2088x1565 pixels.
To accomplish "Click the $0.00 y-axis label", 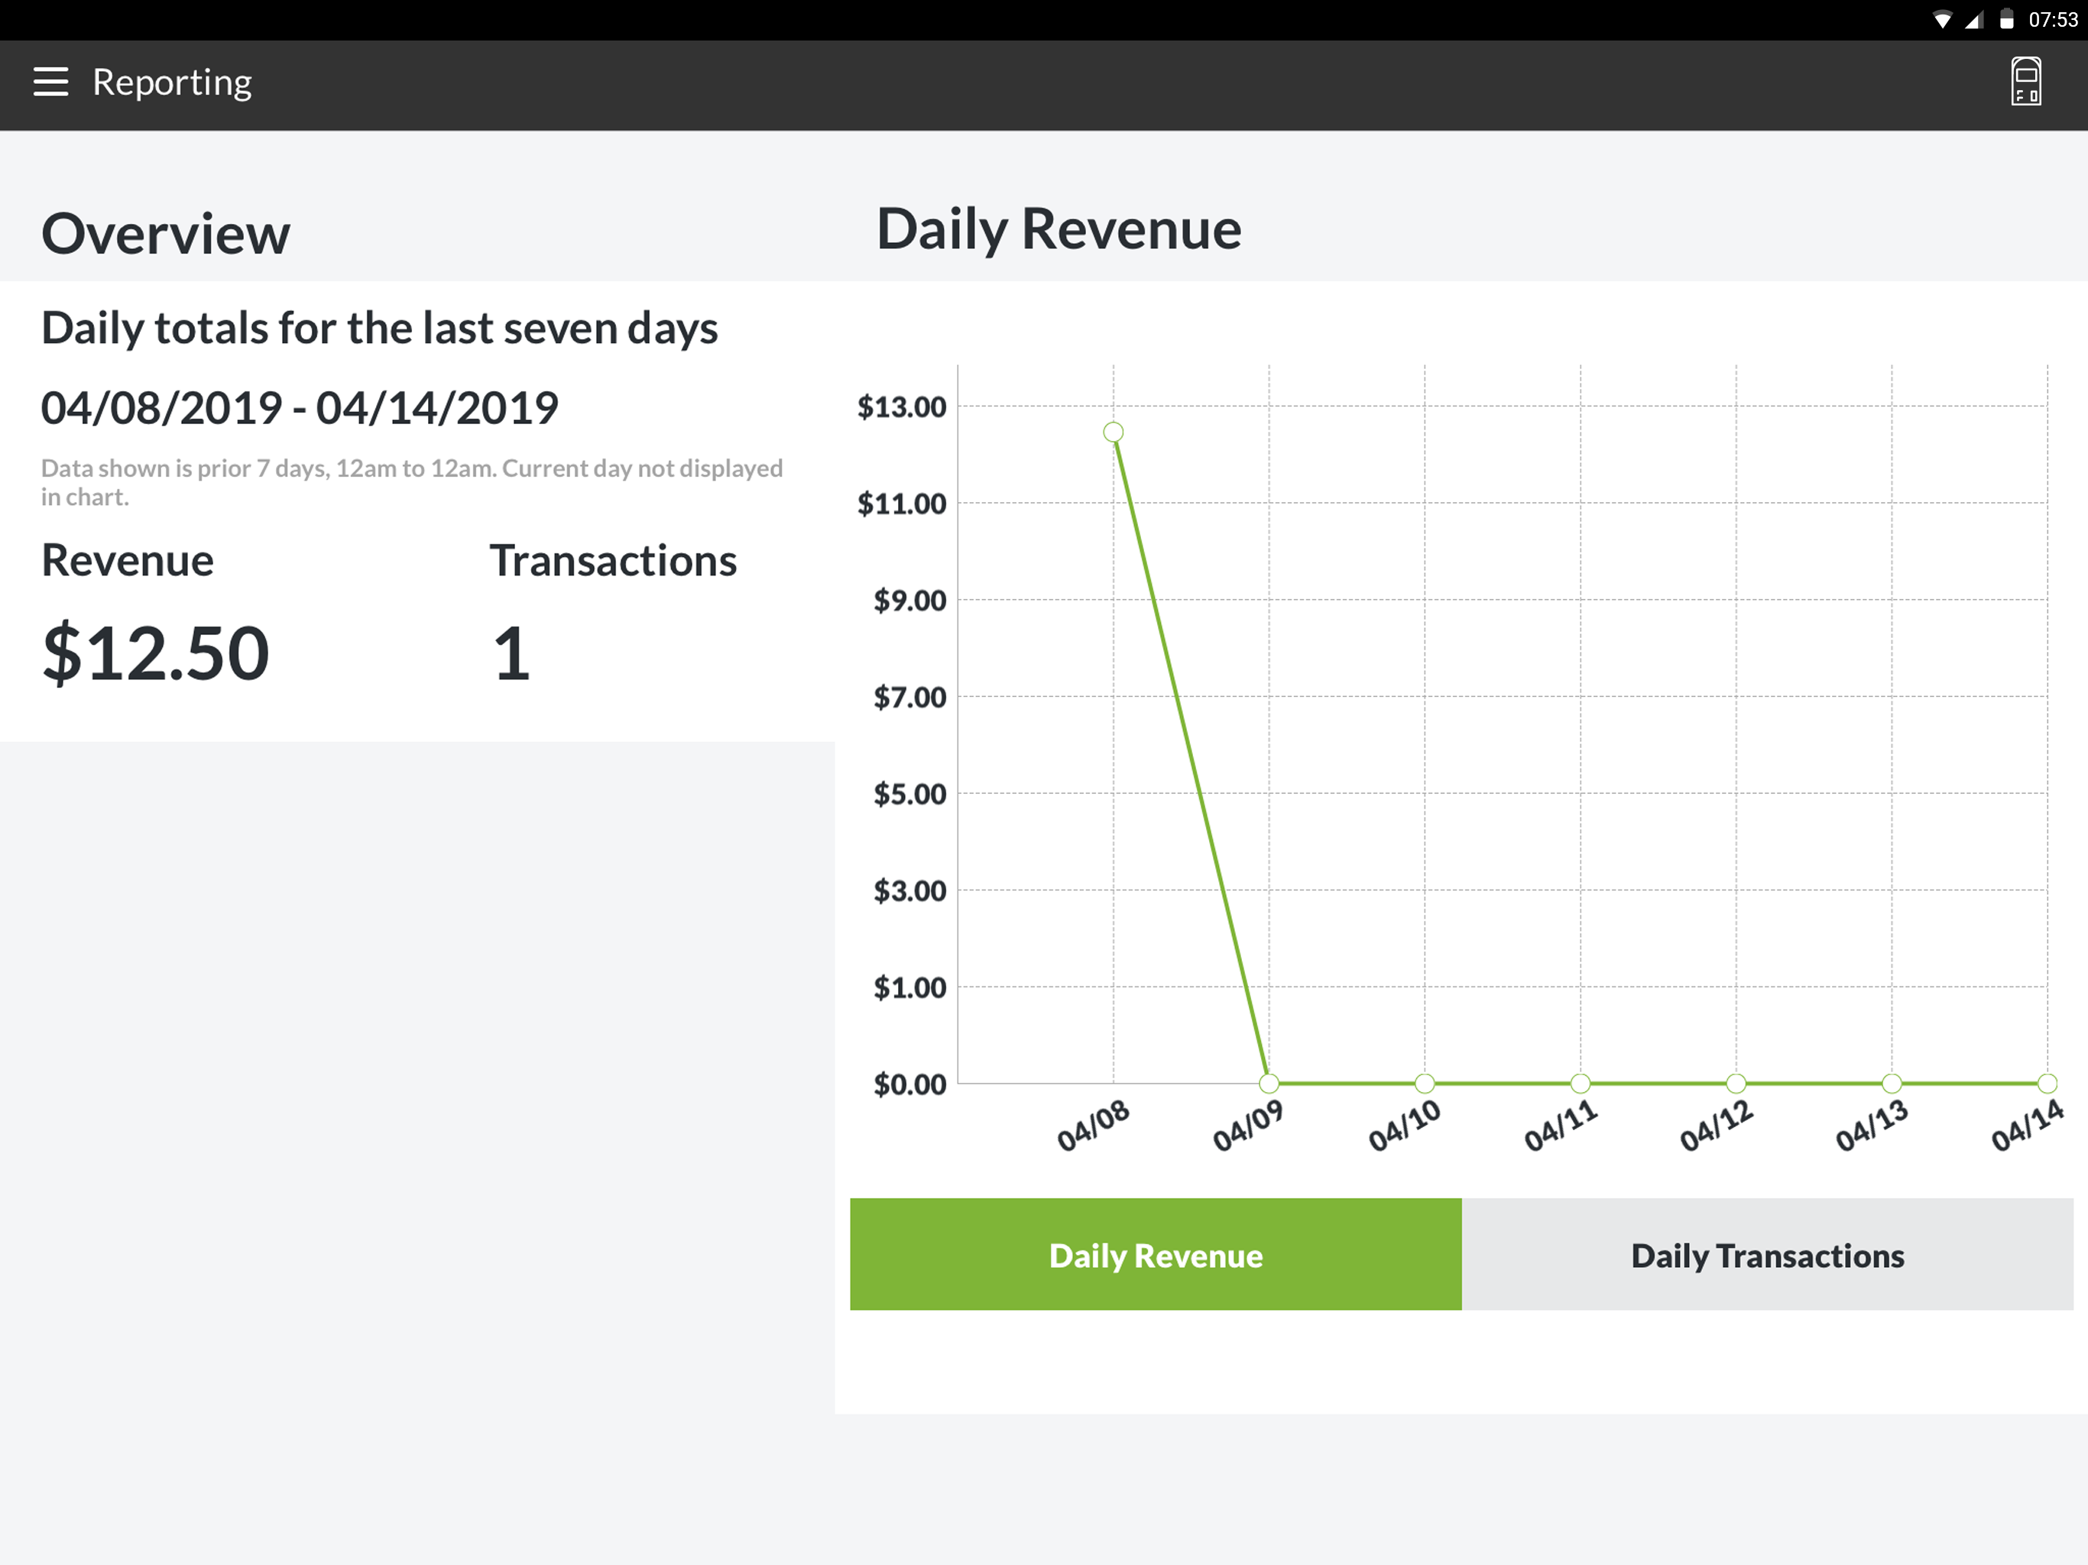I will coord(910,1084).
